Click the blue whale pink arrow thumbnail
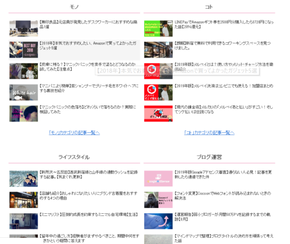The width and height of the screenshot is (290, 244). coord(158,221)
